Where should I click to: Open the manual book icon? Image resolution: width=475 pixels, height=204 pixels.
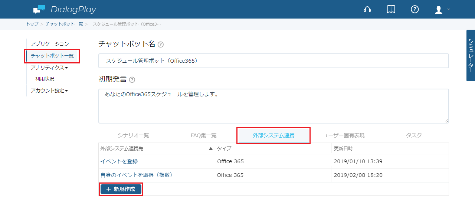click(x=391, y=9)
